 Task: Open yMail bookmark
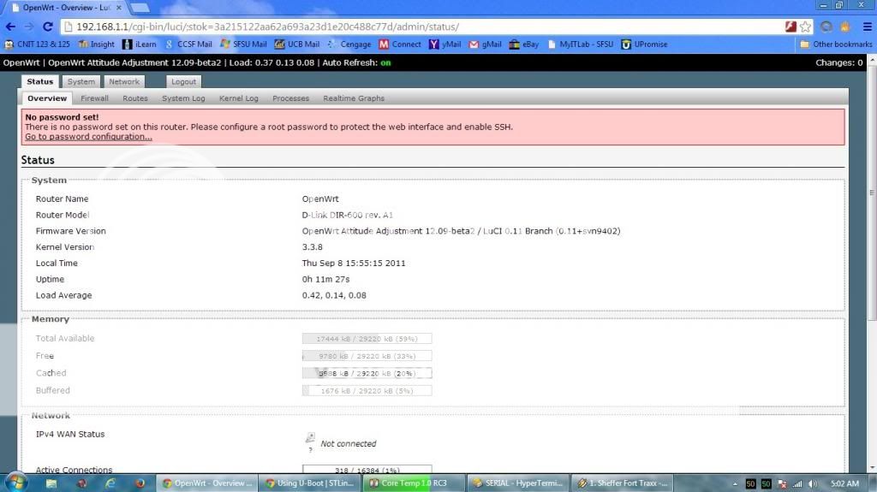[x=444, y=44]
